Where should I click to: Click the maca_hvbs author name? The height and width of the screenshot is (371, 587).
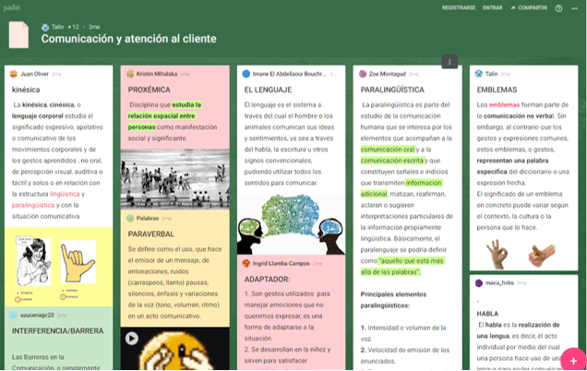(x=499, y=283)
